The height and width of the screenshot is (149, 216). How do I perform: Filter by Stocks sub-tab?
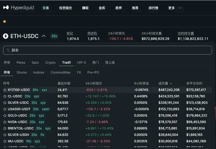coord(22,72)
